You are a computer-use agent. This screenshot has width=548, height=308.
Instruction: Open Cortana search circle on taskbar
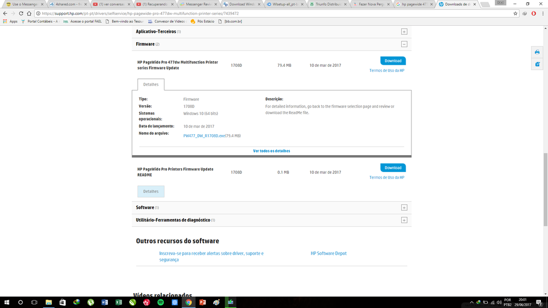(20, 303)
